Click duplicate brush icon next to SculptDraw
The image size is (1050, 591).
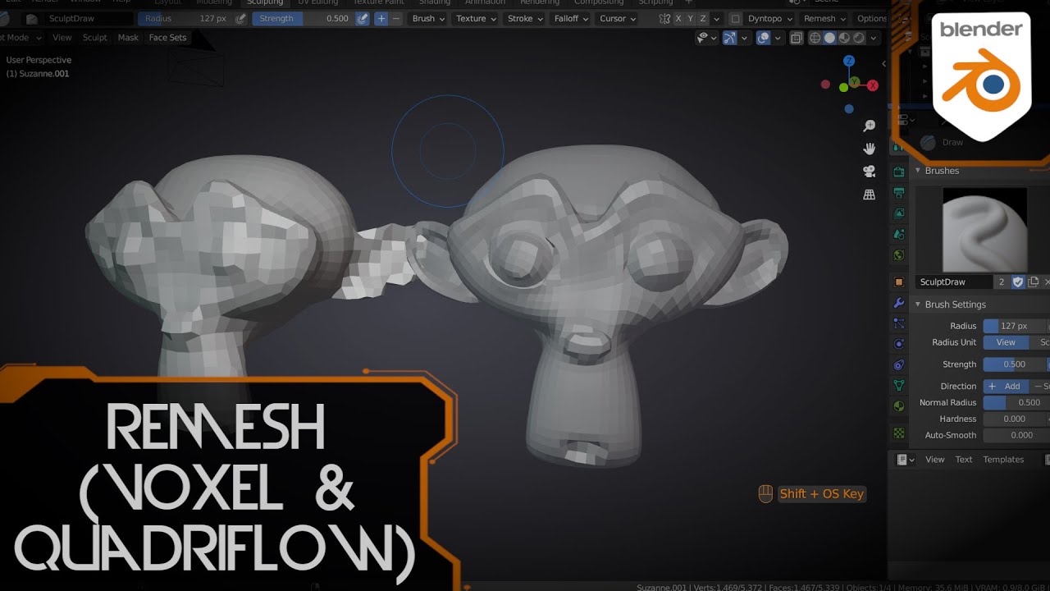click(1034, 282)
